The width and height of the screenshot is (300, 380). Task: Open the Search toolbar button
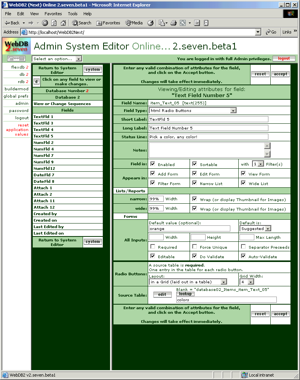tap(82, 23)
